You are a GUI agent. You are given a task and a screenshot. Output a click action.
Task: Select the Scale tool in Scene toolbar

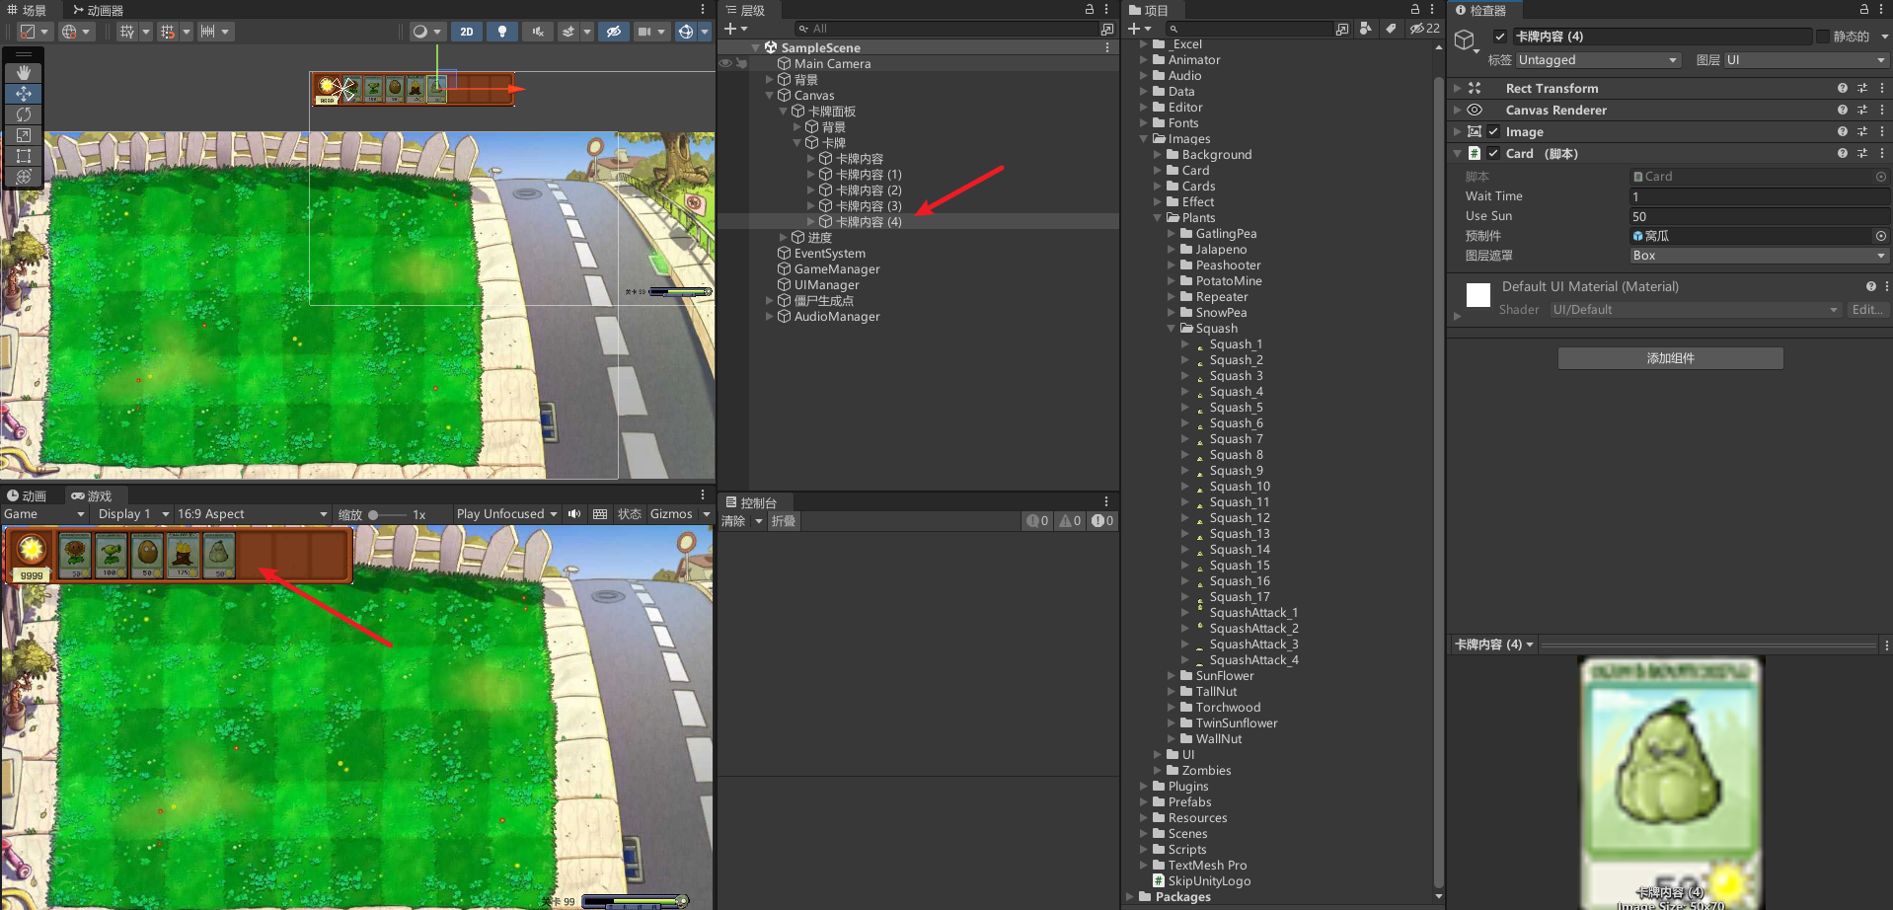coord(24,135)
